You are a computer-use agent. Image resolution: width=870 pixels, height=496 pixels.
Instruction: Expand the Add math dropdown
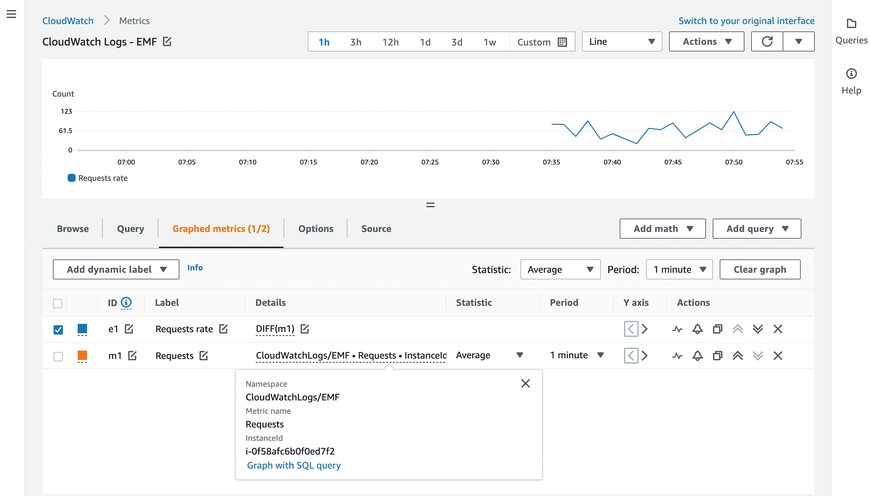pyautogui.click(x=662, y=229)
